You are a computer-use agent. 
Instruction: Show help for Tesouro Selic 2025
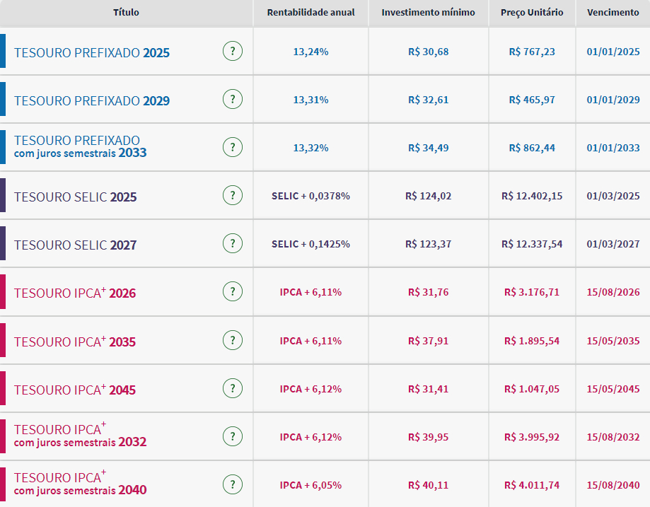click(233, 195)
